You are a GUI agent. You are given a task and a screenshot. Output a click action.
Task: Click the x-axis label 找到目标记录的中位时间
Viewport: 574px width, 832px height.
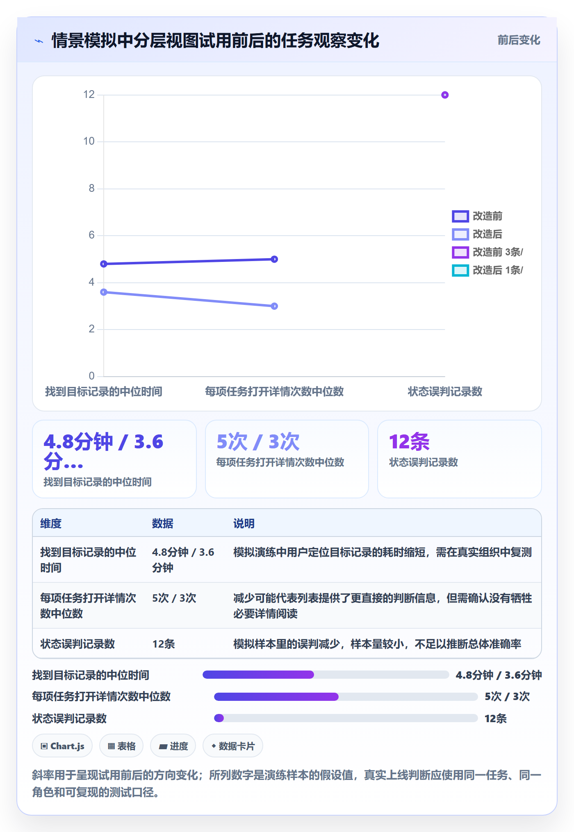(104, 391)
